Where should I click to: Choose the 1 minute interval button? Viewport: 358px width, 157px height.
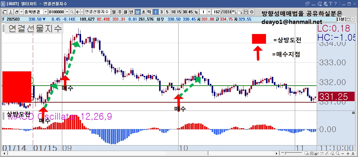[155, 12]
